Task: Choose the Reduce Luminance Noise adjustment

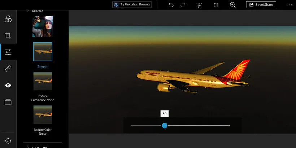Action: 43,81
